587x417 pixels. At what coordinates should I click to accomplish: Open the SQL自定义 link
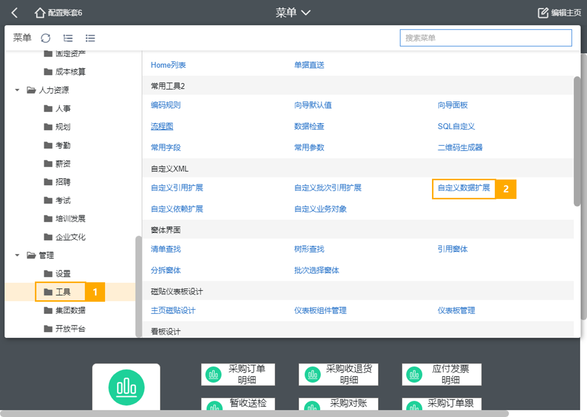click(456, 126)
